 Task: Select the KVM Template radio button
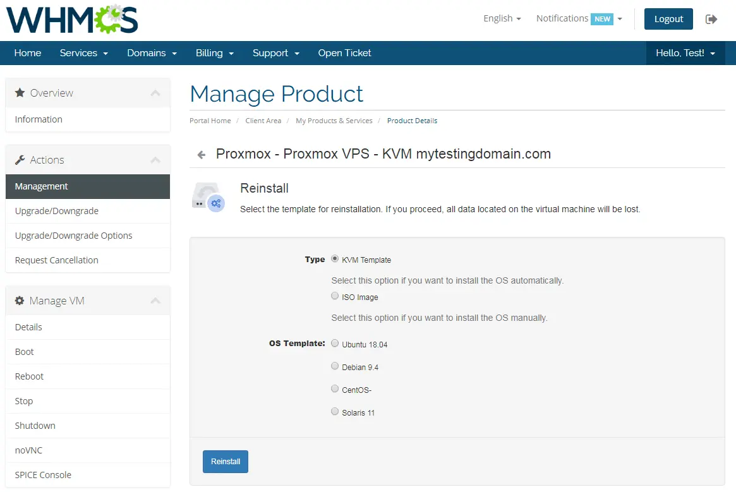[x=335, y=259]
